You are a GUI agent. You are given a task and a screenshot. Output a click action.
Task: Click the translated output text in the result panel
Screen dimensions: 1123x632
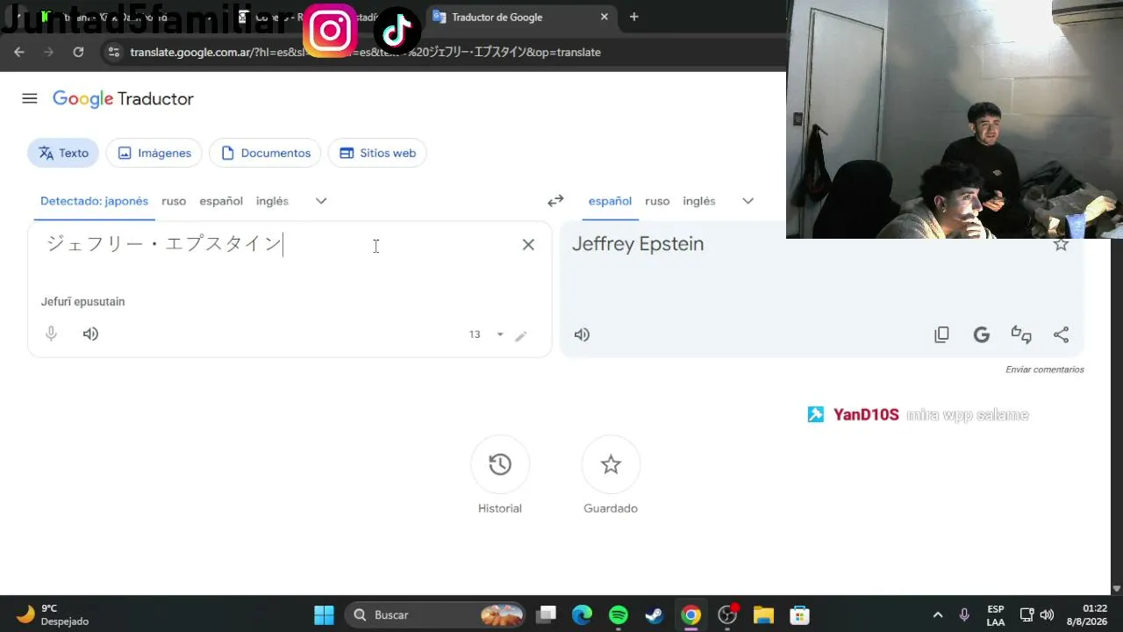point(638,244)
